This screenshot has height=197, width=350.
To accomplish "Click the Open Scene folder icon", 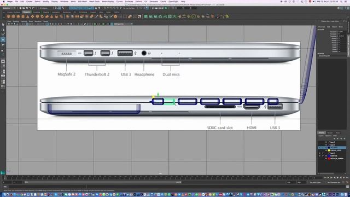I will point(23,8).
